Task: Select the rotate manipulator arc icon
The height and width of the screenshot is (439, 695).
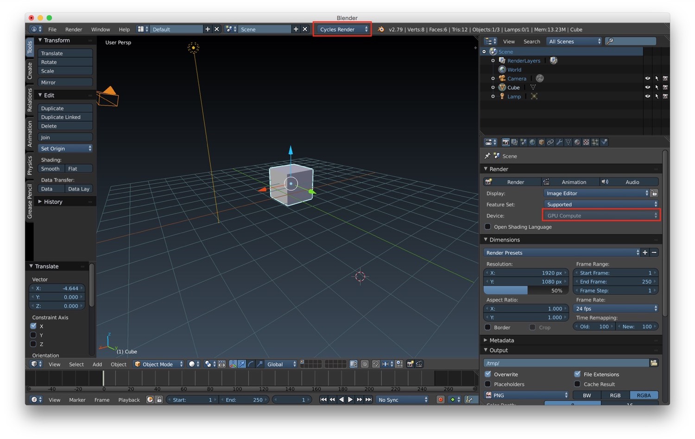Action: pyautogui.click(x=251, y=364)
